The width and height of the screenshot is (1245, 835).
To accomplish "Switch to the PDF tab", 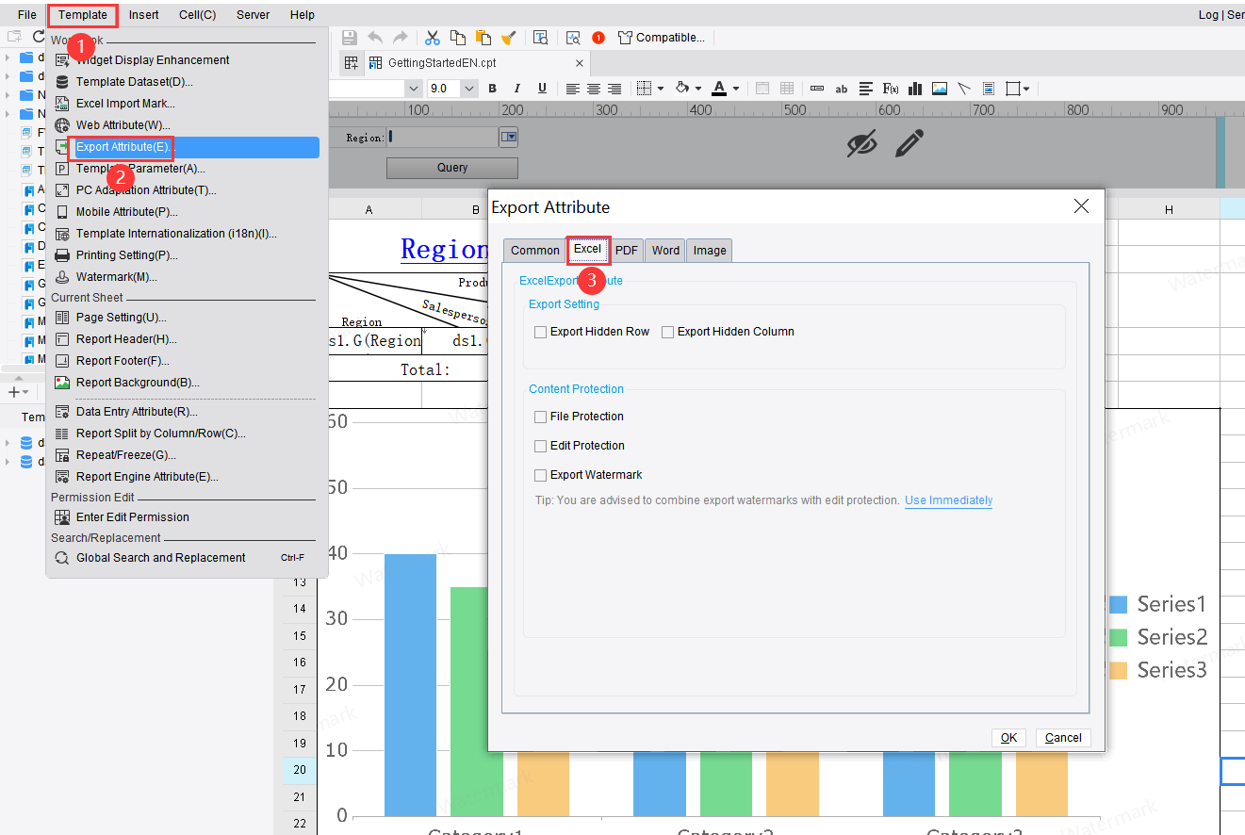I will point(627,251).
